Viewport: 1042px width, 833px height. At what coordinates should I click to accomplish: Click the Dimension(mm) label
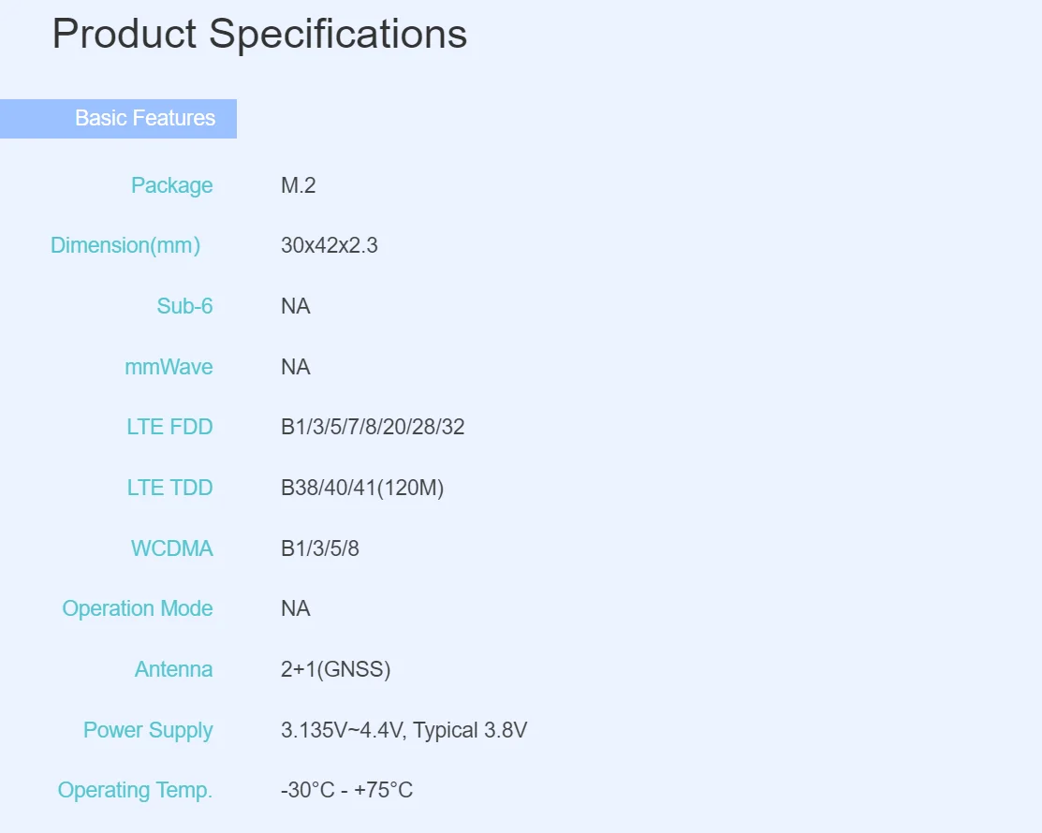click(x=125, y=245)
